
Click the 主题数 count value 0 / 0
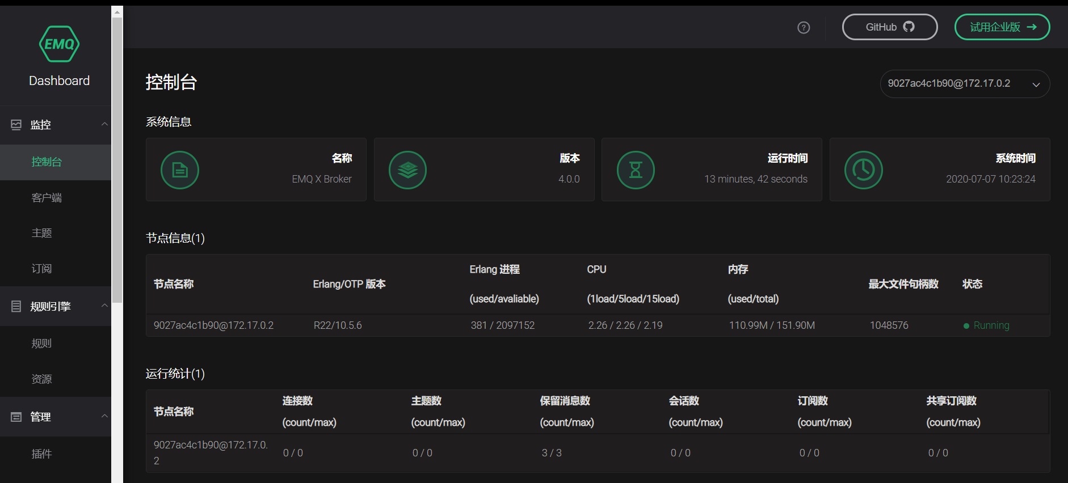point(422,453)
